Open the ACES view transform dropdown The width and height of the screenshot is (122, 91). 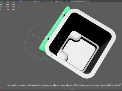coord(81,1)
